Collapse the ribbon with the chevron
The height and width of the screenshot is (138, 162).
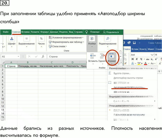tap(121, 51)
